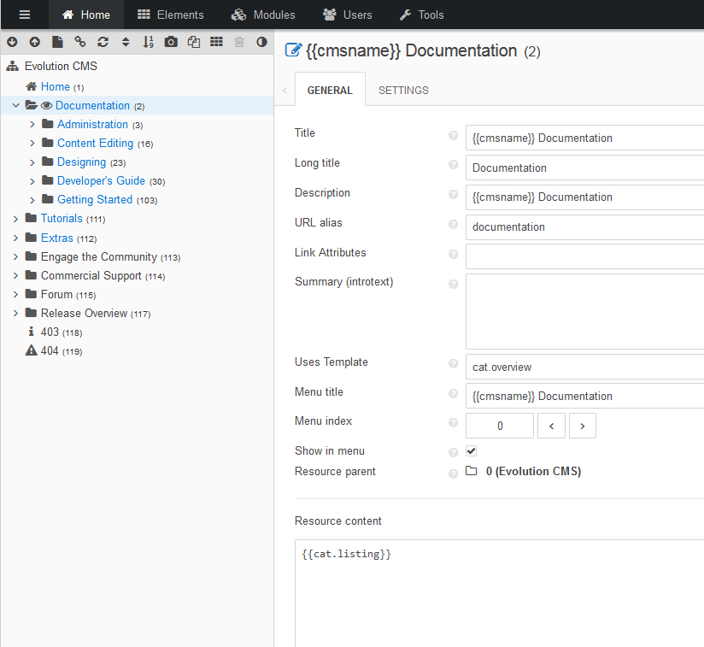704x647 pixels.
Task: Empty the trash icon
Action: point(239,42)
